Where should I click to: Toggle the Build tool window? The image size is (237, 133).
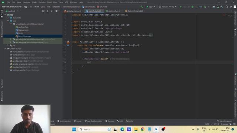120,121
